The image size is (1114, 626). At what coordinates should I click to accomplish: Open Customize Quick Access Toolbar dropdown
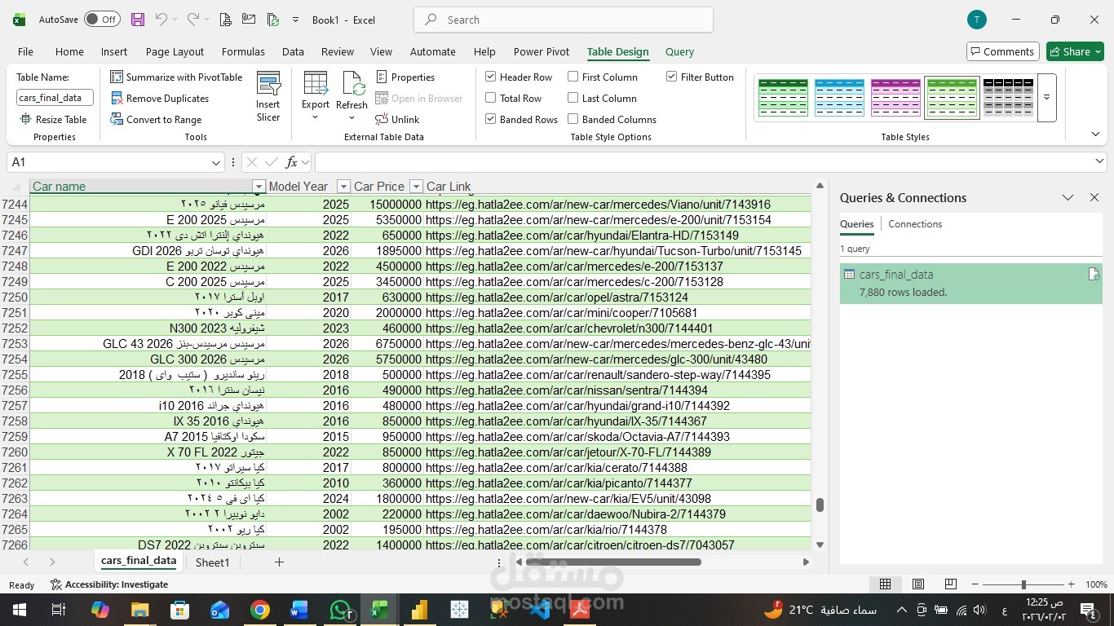[x=295, y=20]
